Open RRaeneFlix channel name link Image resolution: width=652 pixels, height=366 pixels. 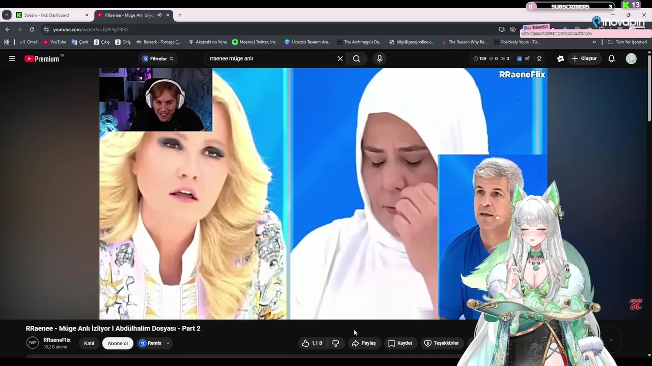pyautogui.click(x=57, y=340)
